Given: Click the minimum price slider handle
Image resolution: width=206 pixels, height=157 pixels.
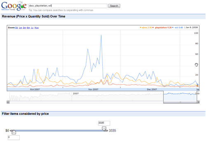Looking at the screenshot, I should 14,132.
